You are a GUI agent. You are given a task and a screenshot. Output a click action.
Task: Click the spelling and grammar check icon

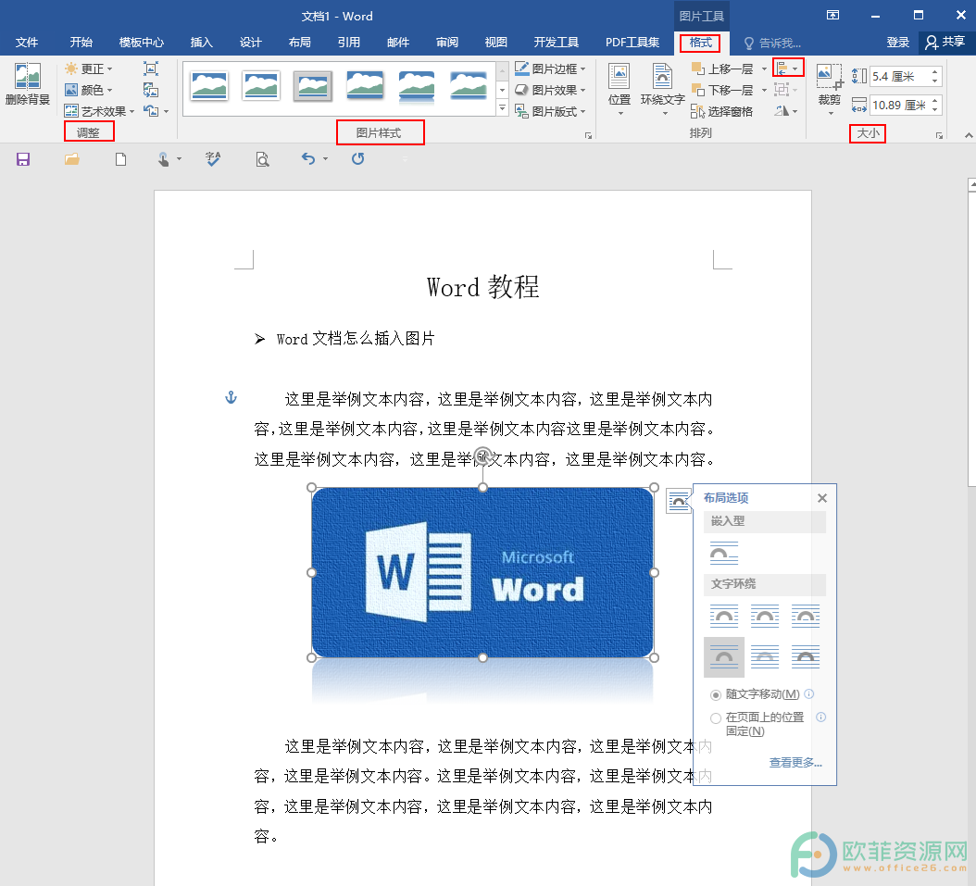pos(213,159)
